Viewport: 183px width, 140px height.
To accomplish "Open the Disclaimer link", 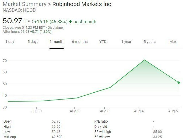I will pos(56,28).
